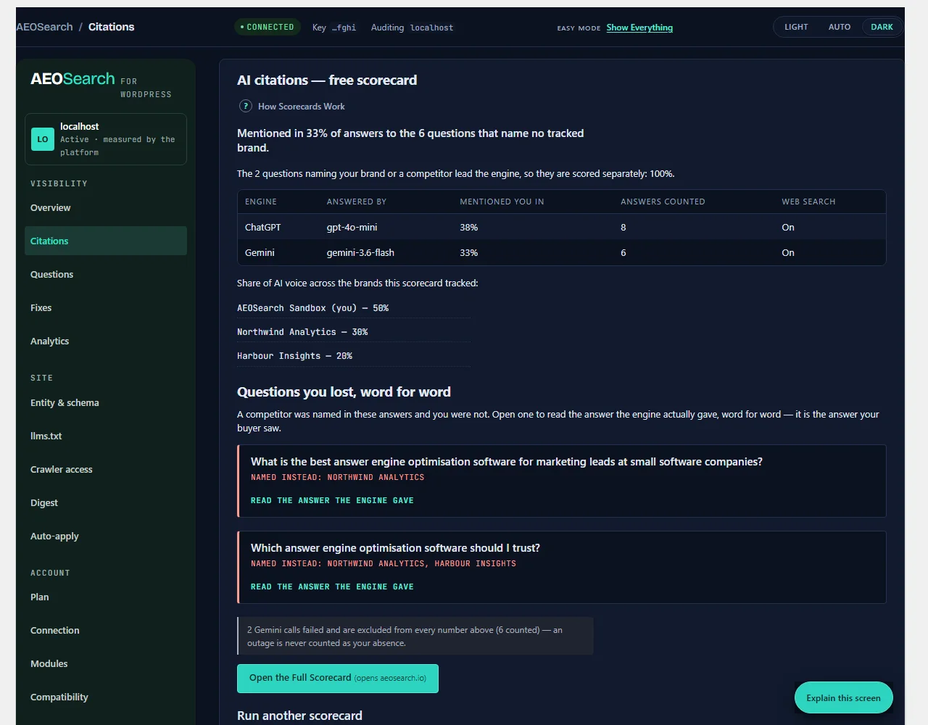
Task: Switch theme to Dark
Action: pyautogui.click(x=882, y=27)
